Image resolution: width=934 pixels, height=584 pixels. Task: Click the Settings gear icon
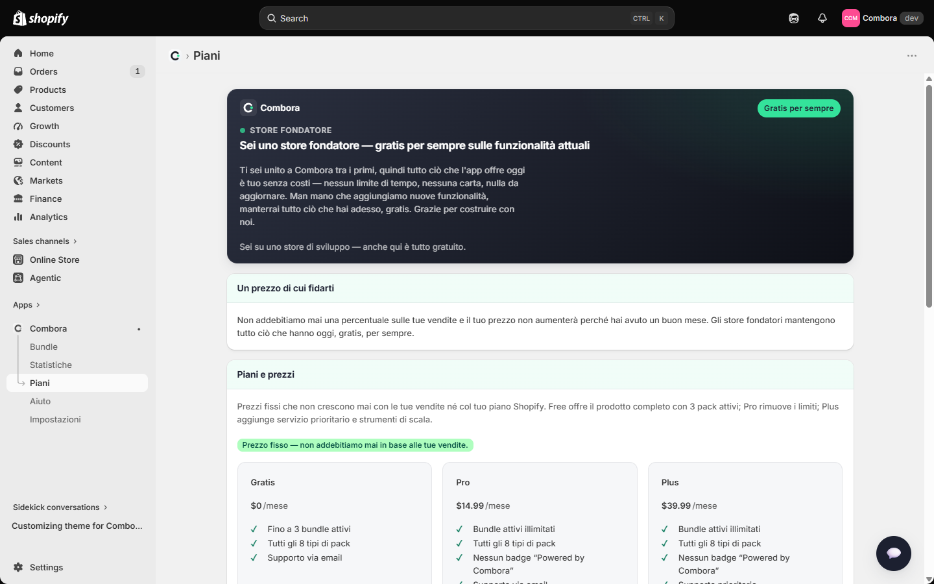click(18, 567)
